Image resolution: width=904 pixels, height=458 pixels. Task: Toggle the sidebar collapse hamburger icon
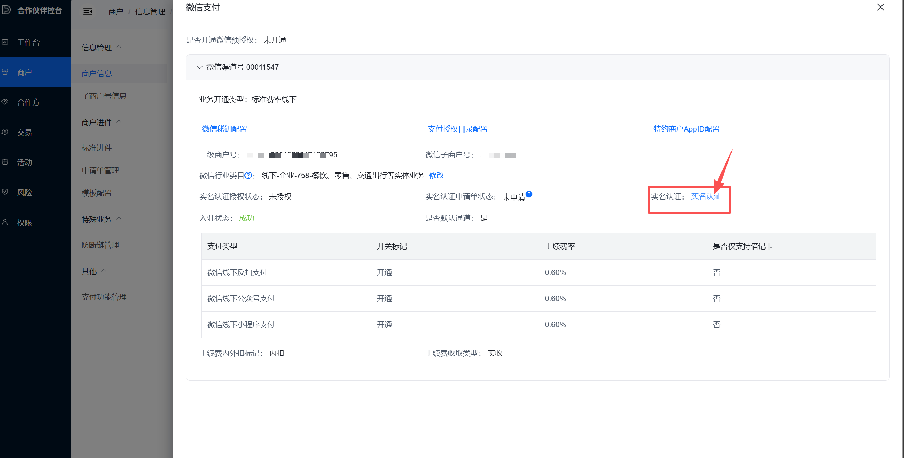88,11
